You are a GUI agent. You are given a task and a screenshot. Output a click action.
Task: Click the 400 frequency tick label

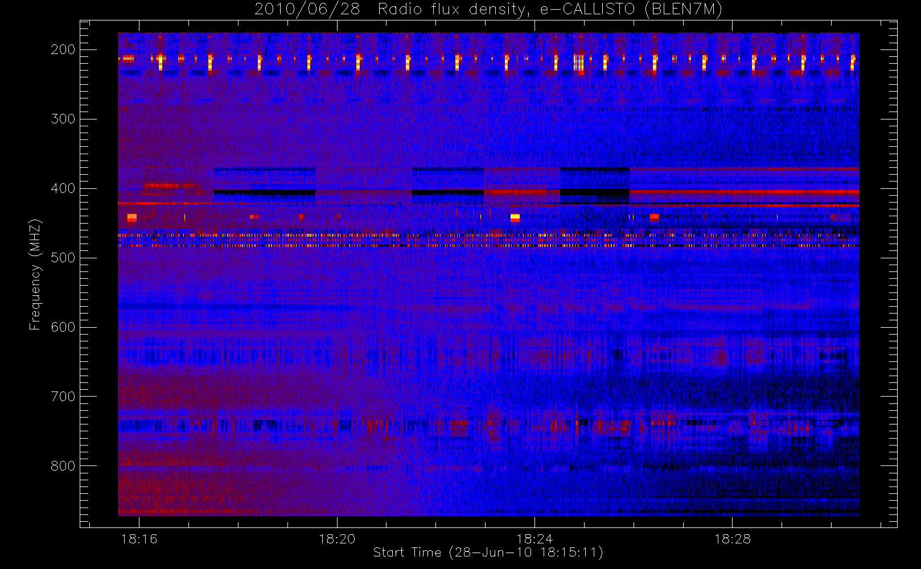(x=63, y=188)
